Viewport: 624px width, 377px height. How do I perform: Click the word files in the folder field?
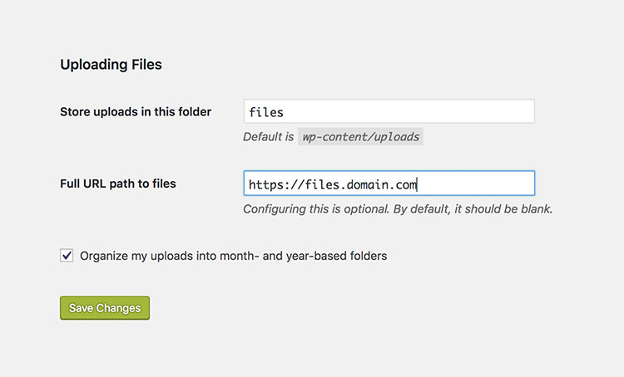(x=266, y=112)
